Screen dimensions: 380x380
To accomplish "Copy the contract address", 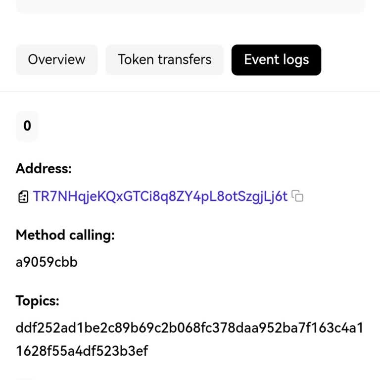I will click(x=297, y=196).
